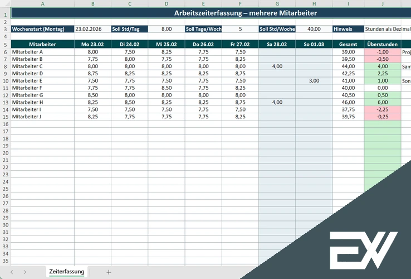The image size is (411, 279).
Task: Click the Wochenstart date cell 23.02.2026
Action: (x=92, y=29)
